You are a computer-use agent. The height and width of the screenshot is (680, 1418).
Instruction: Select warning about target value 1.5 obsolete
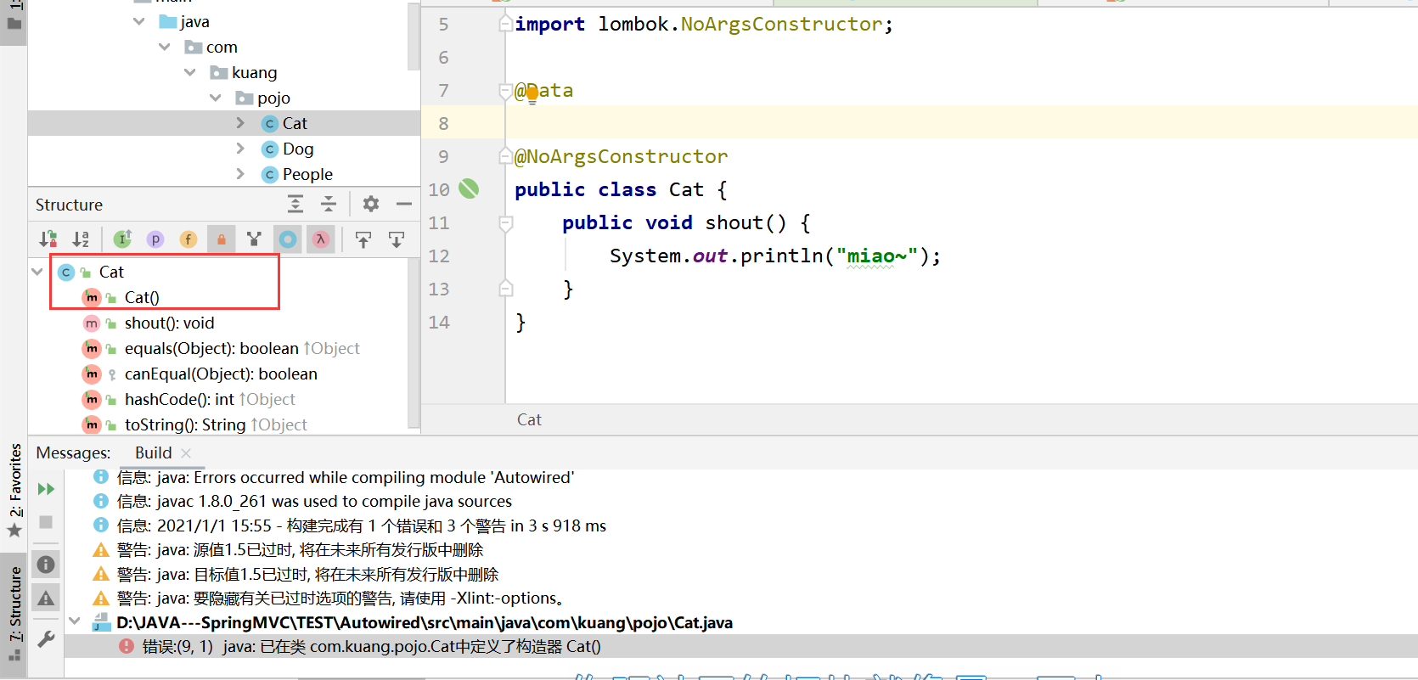307,574
